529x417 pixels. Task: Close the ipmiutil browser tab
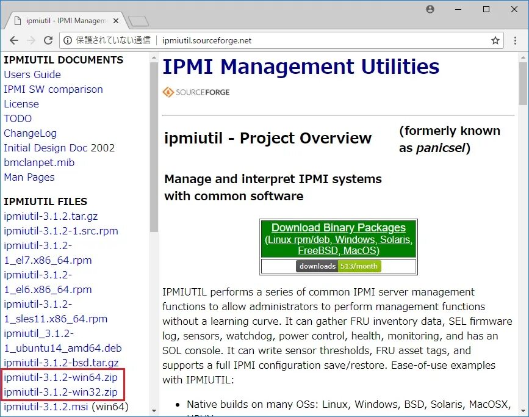(x=116, y=21)
